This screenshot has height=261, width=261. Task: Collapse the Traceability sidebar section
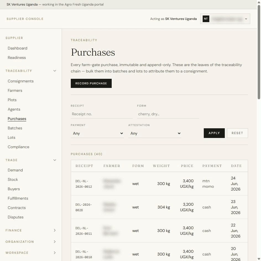(54, 71)
